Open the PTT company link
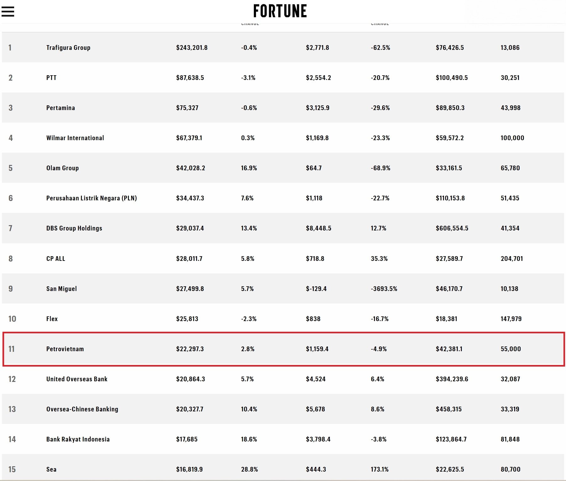Screen dimensions: 566x481 click(x=51, y=78)
